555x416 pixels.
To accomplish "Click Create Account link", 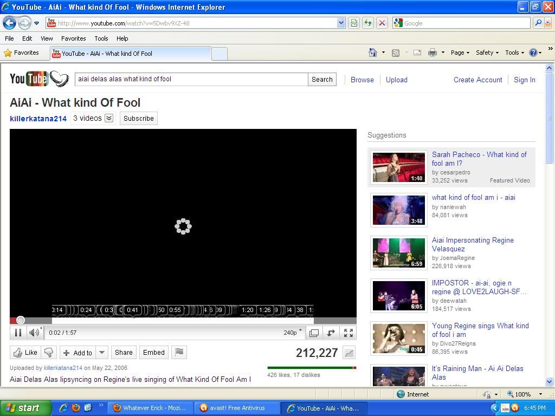I will point(478,80).
